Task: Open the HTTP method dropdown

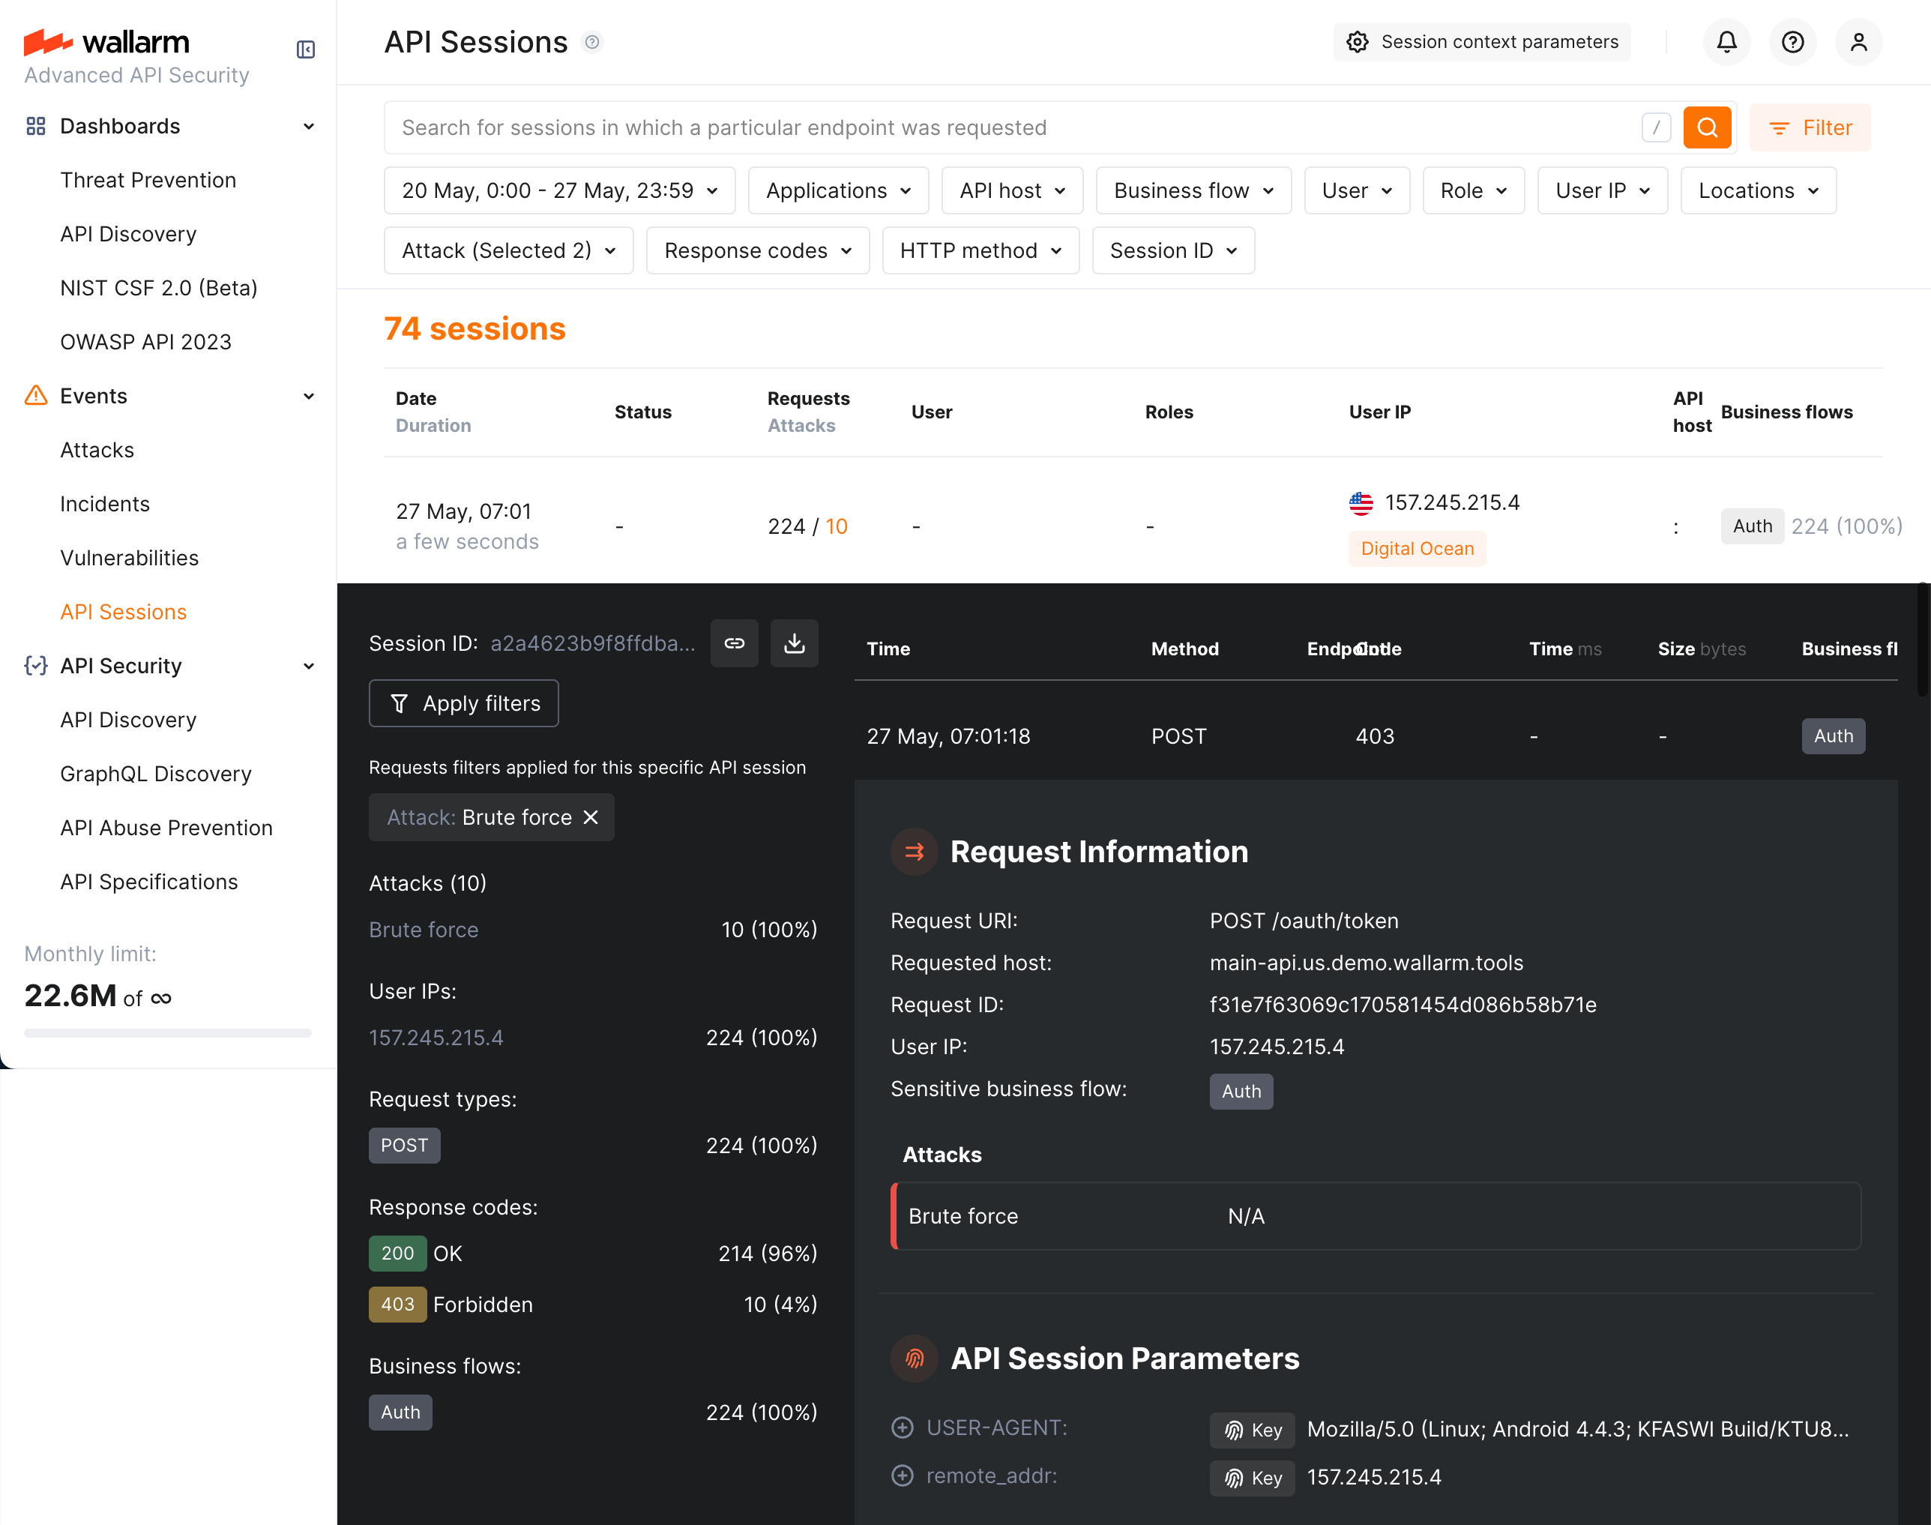Action: click(980, 250)
